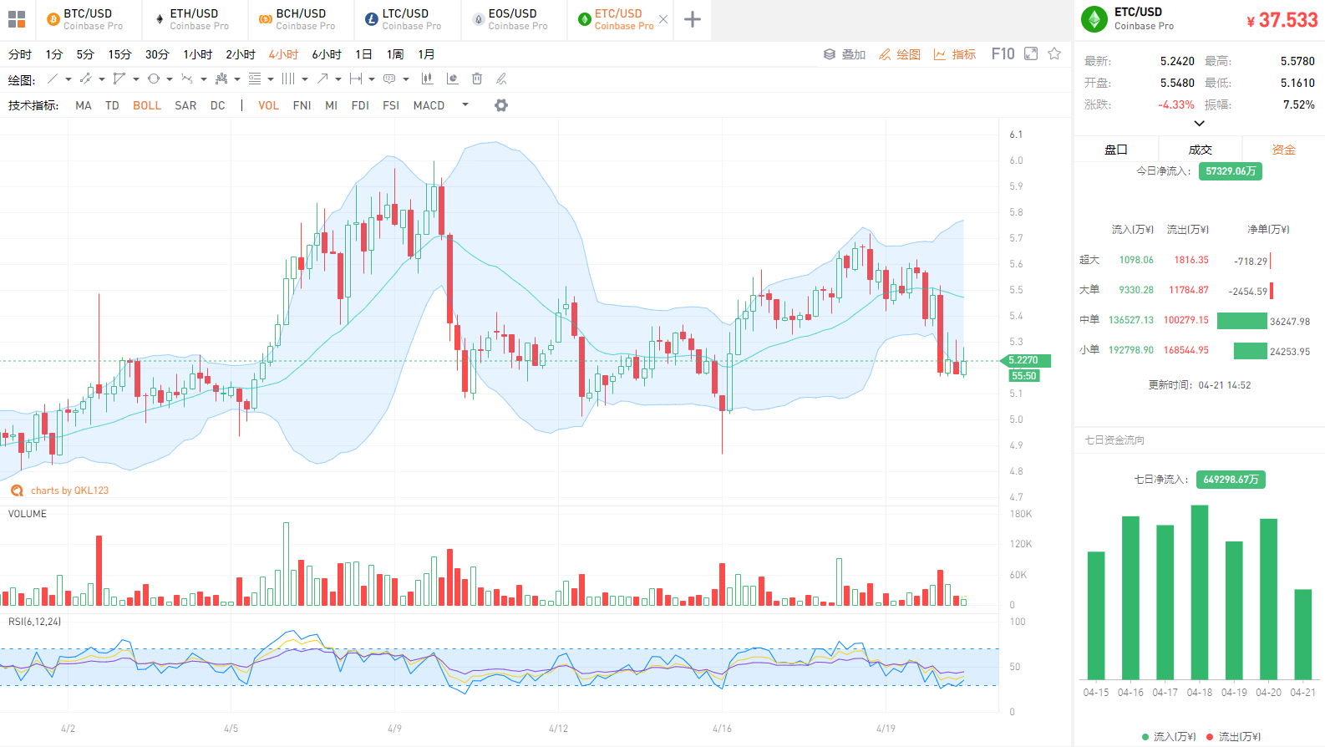The height and width of the screenshot is (747, 1325).
Task: Toggle the MA indicator
Action: click(x=84, y=105)
